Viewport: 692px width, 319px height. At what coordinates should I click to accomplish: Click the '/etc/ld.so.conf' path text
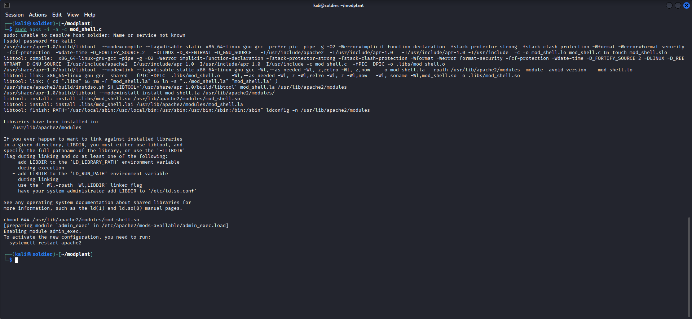172,191
